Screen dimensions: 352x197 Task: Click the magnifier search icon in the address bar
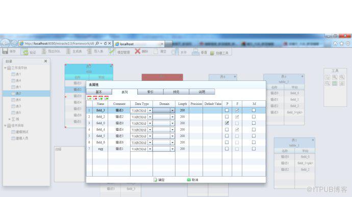(x=97, y=43)
